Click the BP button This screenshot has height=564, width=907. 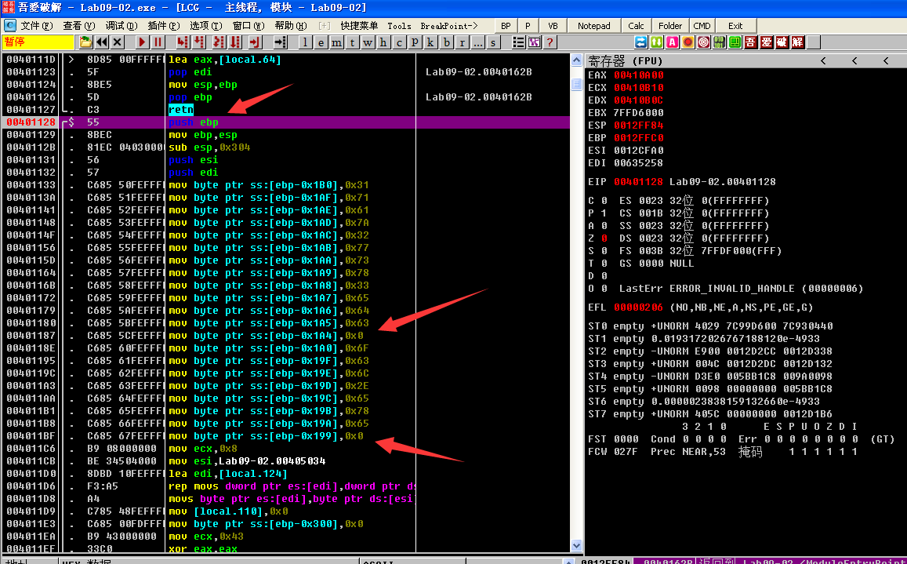pyautogui.click(x=506, y=25)
